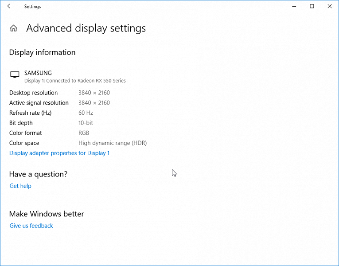Maximize the Settings window
Image resolution: width=339 pixels, height=266 pixels.
(x=312, y=6)
